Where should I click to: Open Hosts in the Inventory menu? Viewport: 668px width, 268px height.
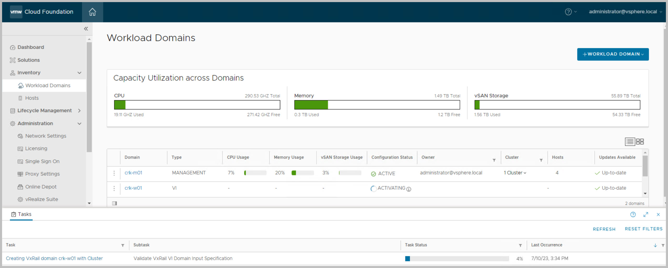(x=32, y=98)
